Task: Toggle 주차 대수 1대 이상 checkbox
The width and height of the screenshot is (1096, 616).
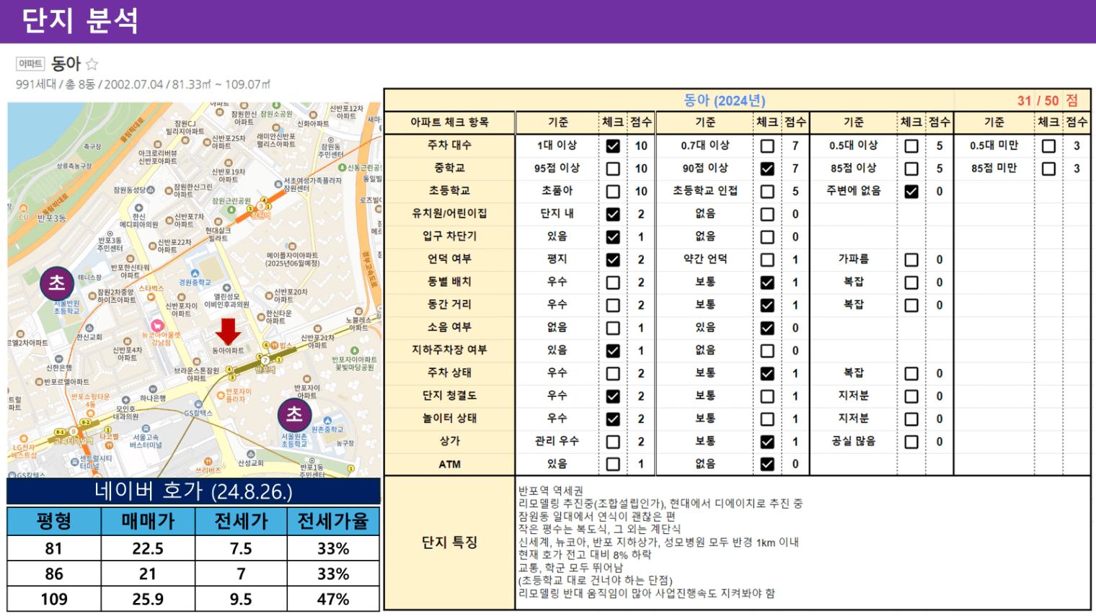Action: [613, 146]
